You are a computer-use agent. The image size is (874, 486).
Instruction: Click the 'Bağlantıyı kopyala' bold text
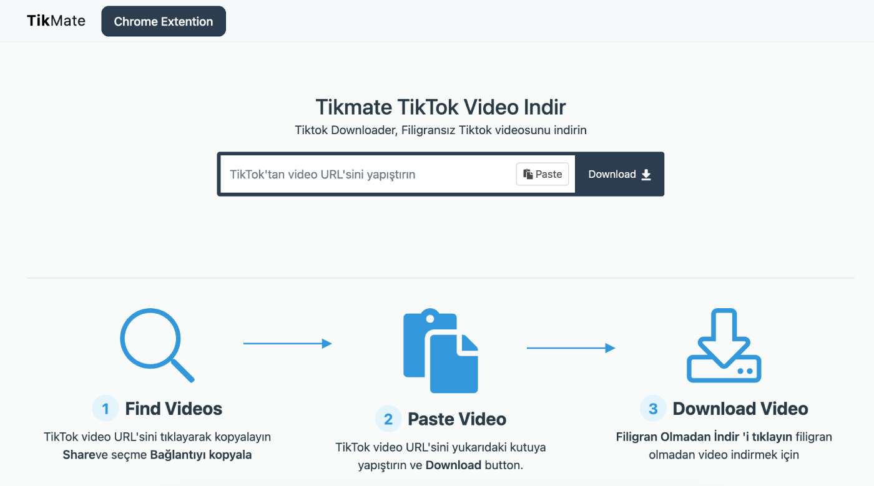tap(201, 455)
